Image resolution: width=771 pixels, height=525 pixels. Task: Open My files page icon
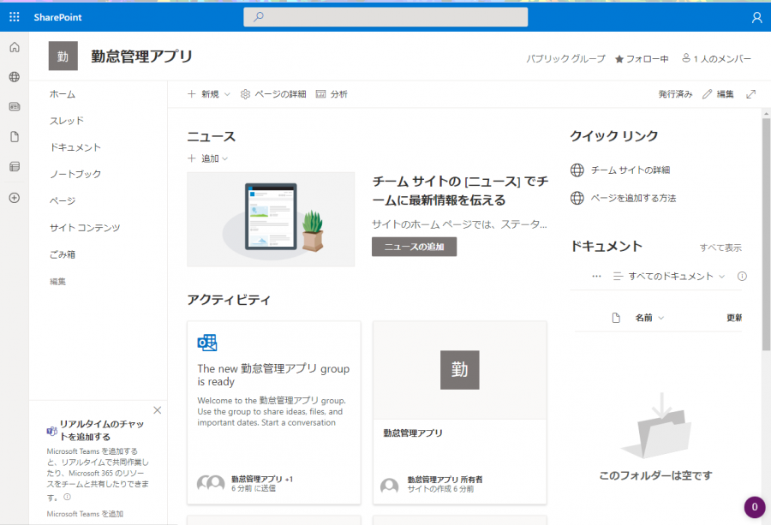point(14,137)
